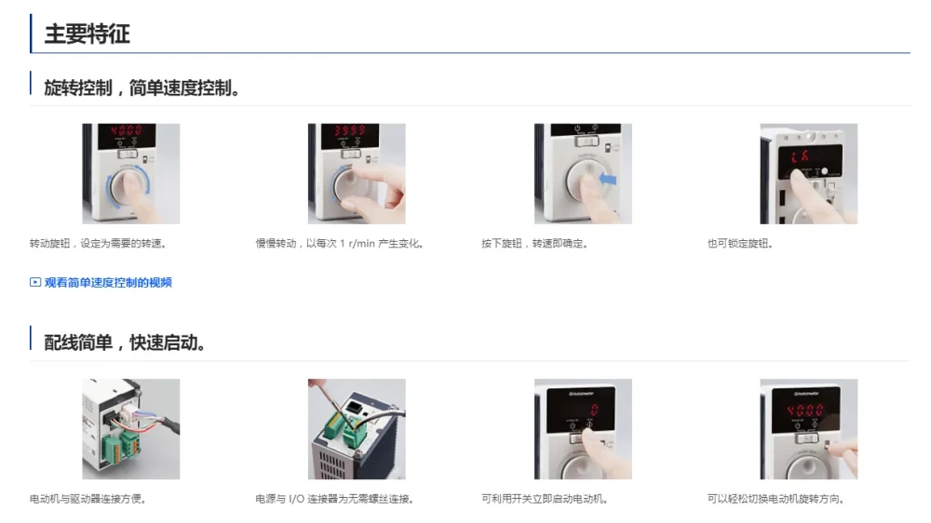The image size is (931, 523).
Task: Click the caption 也可锁定旋钮
Action: pos(740,244)
